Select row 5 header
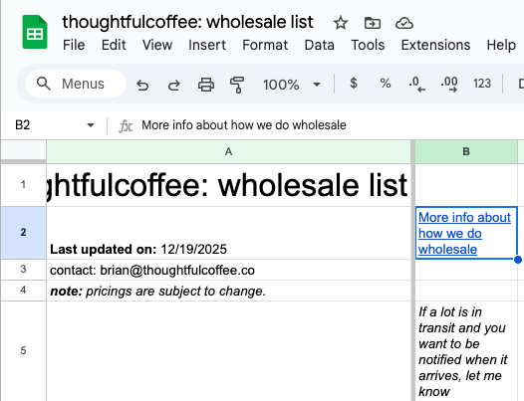 click(x=23, y=350)
